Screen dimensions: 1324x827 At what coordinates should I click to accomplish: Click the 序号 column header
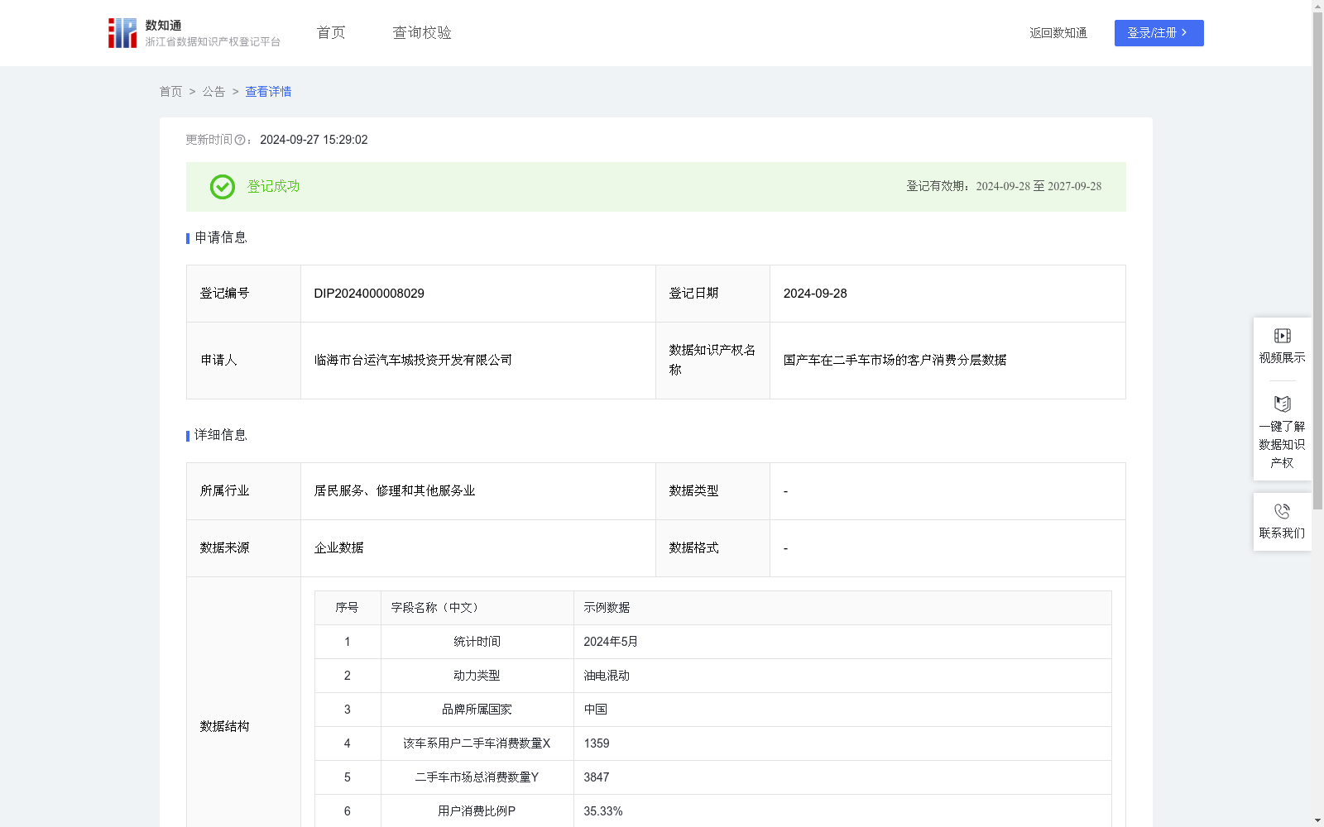(x=348, y=608)
